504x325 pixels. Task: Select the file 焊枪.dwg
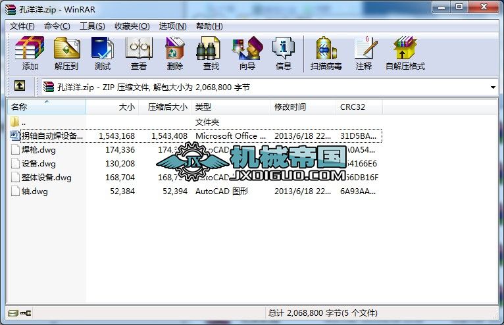(39, 149)
